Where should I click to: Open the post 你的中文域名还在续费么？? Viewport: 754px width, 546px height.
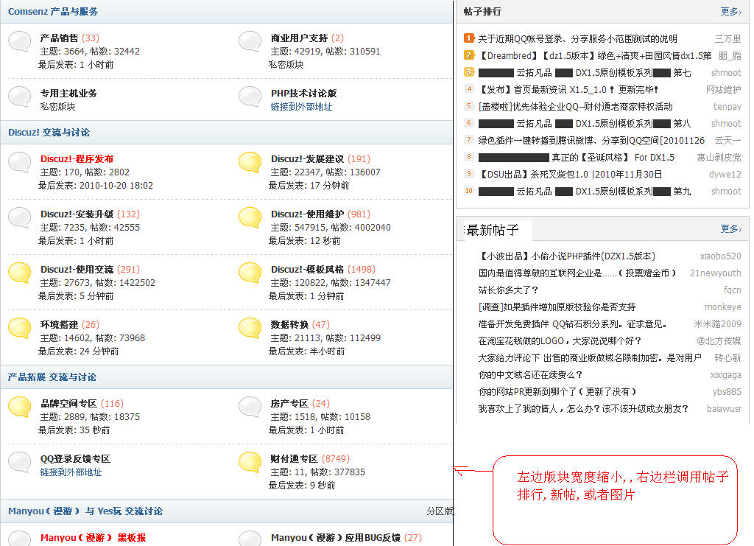[530, 375]
